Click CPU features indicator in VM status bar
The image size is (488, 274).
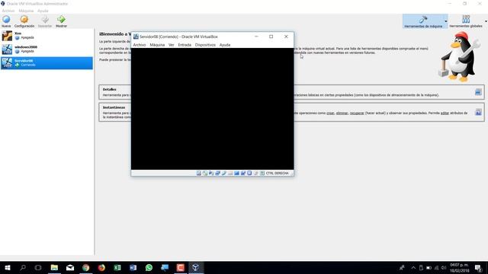249,173
